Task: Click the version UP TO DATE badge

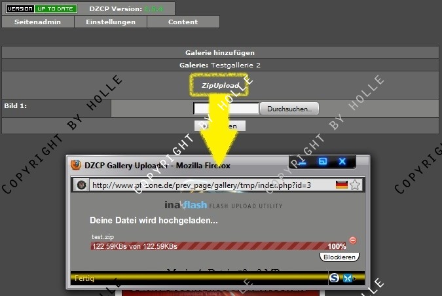Action: coord(41,9)
